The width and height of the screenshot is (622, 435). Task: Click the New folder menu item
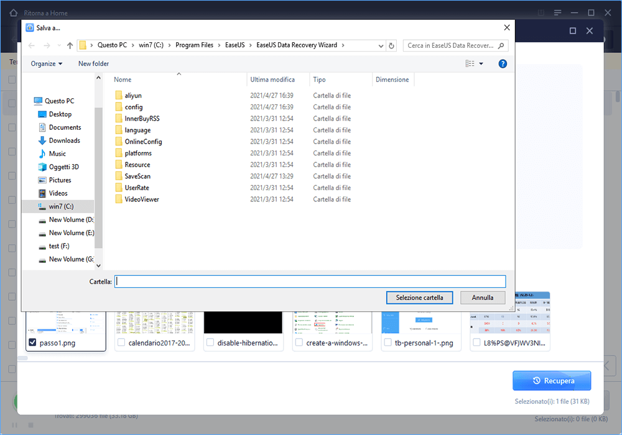93,64
